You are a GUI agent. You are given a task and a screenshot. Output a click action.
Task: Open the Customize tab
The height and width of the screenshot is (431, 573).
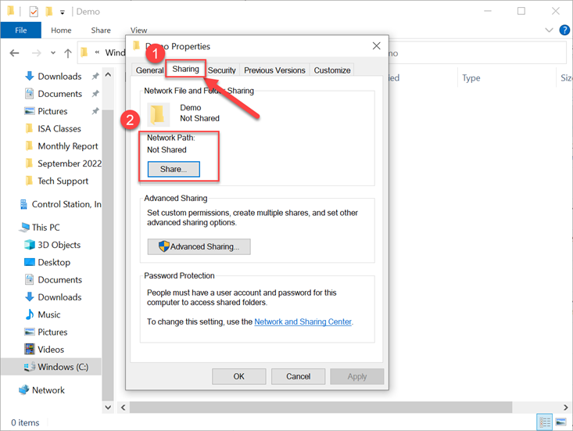[332, 70]
